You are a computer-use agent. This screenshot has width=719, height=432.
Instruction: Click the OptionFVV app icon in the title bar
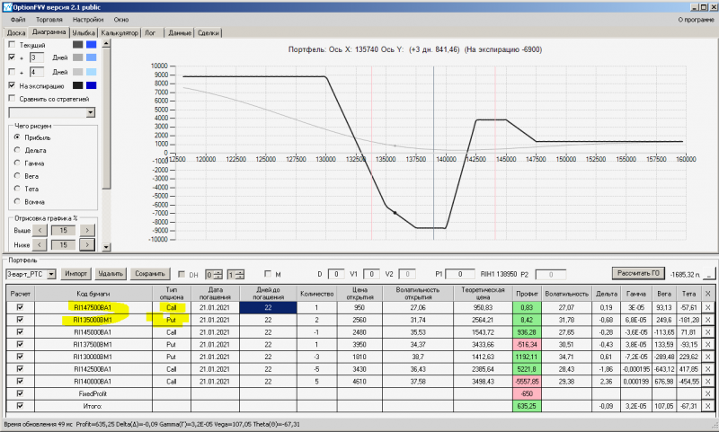click(7, 7)
